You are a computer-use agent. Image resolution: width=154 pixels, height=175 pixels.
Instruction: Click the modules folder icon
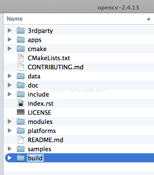pos(21,121)
